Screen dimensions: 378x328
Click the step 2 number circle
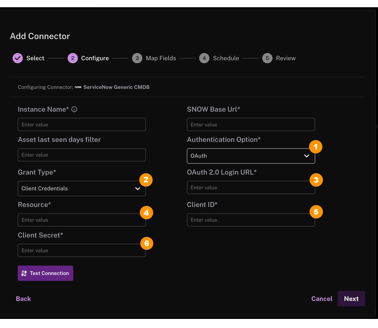[x=73, y=58]
